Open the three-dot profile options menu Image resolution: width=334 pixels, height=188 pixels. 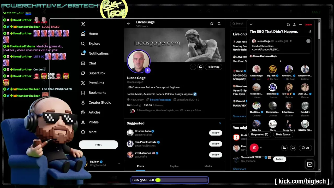tap(193, 67)
